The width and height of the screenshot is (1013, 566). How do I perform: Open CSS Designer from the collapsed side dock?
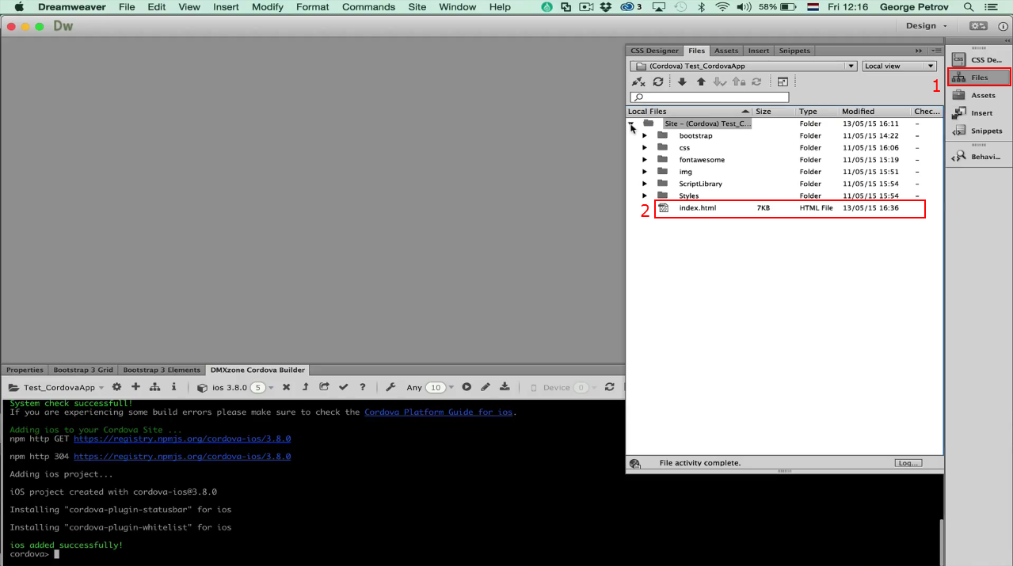point(980,59)
